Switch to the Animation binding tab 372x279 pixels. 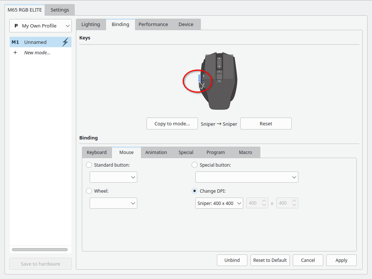tap(156, 152)
